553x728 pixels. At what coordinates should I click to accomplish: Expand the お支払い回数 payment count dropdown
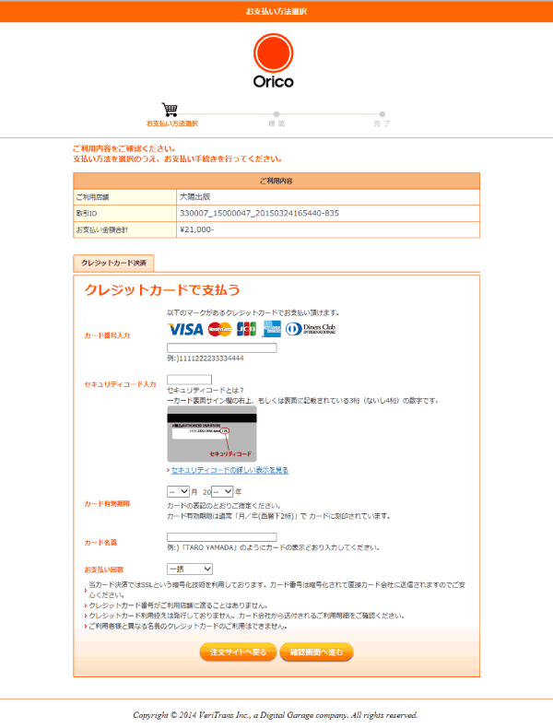tap(189, 569)
